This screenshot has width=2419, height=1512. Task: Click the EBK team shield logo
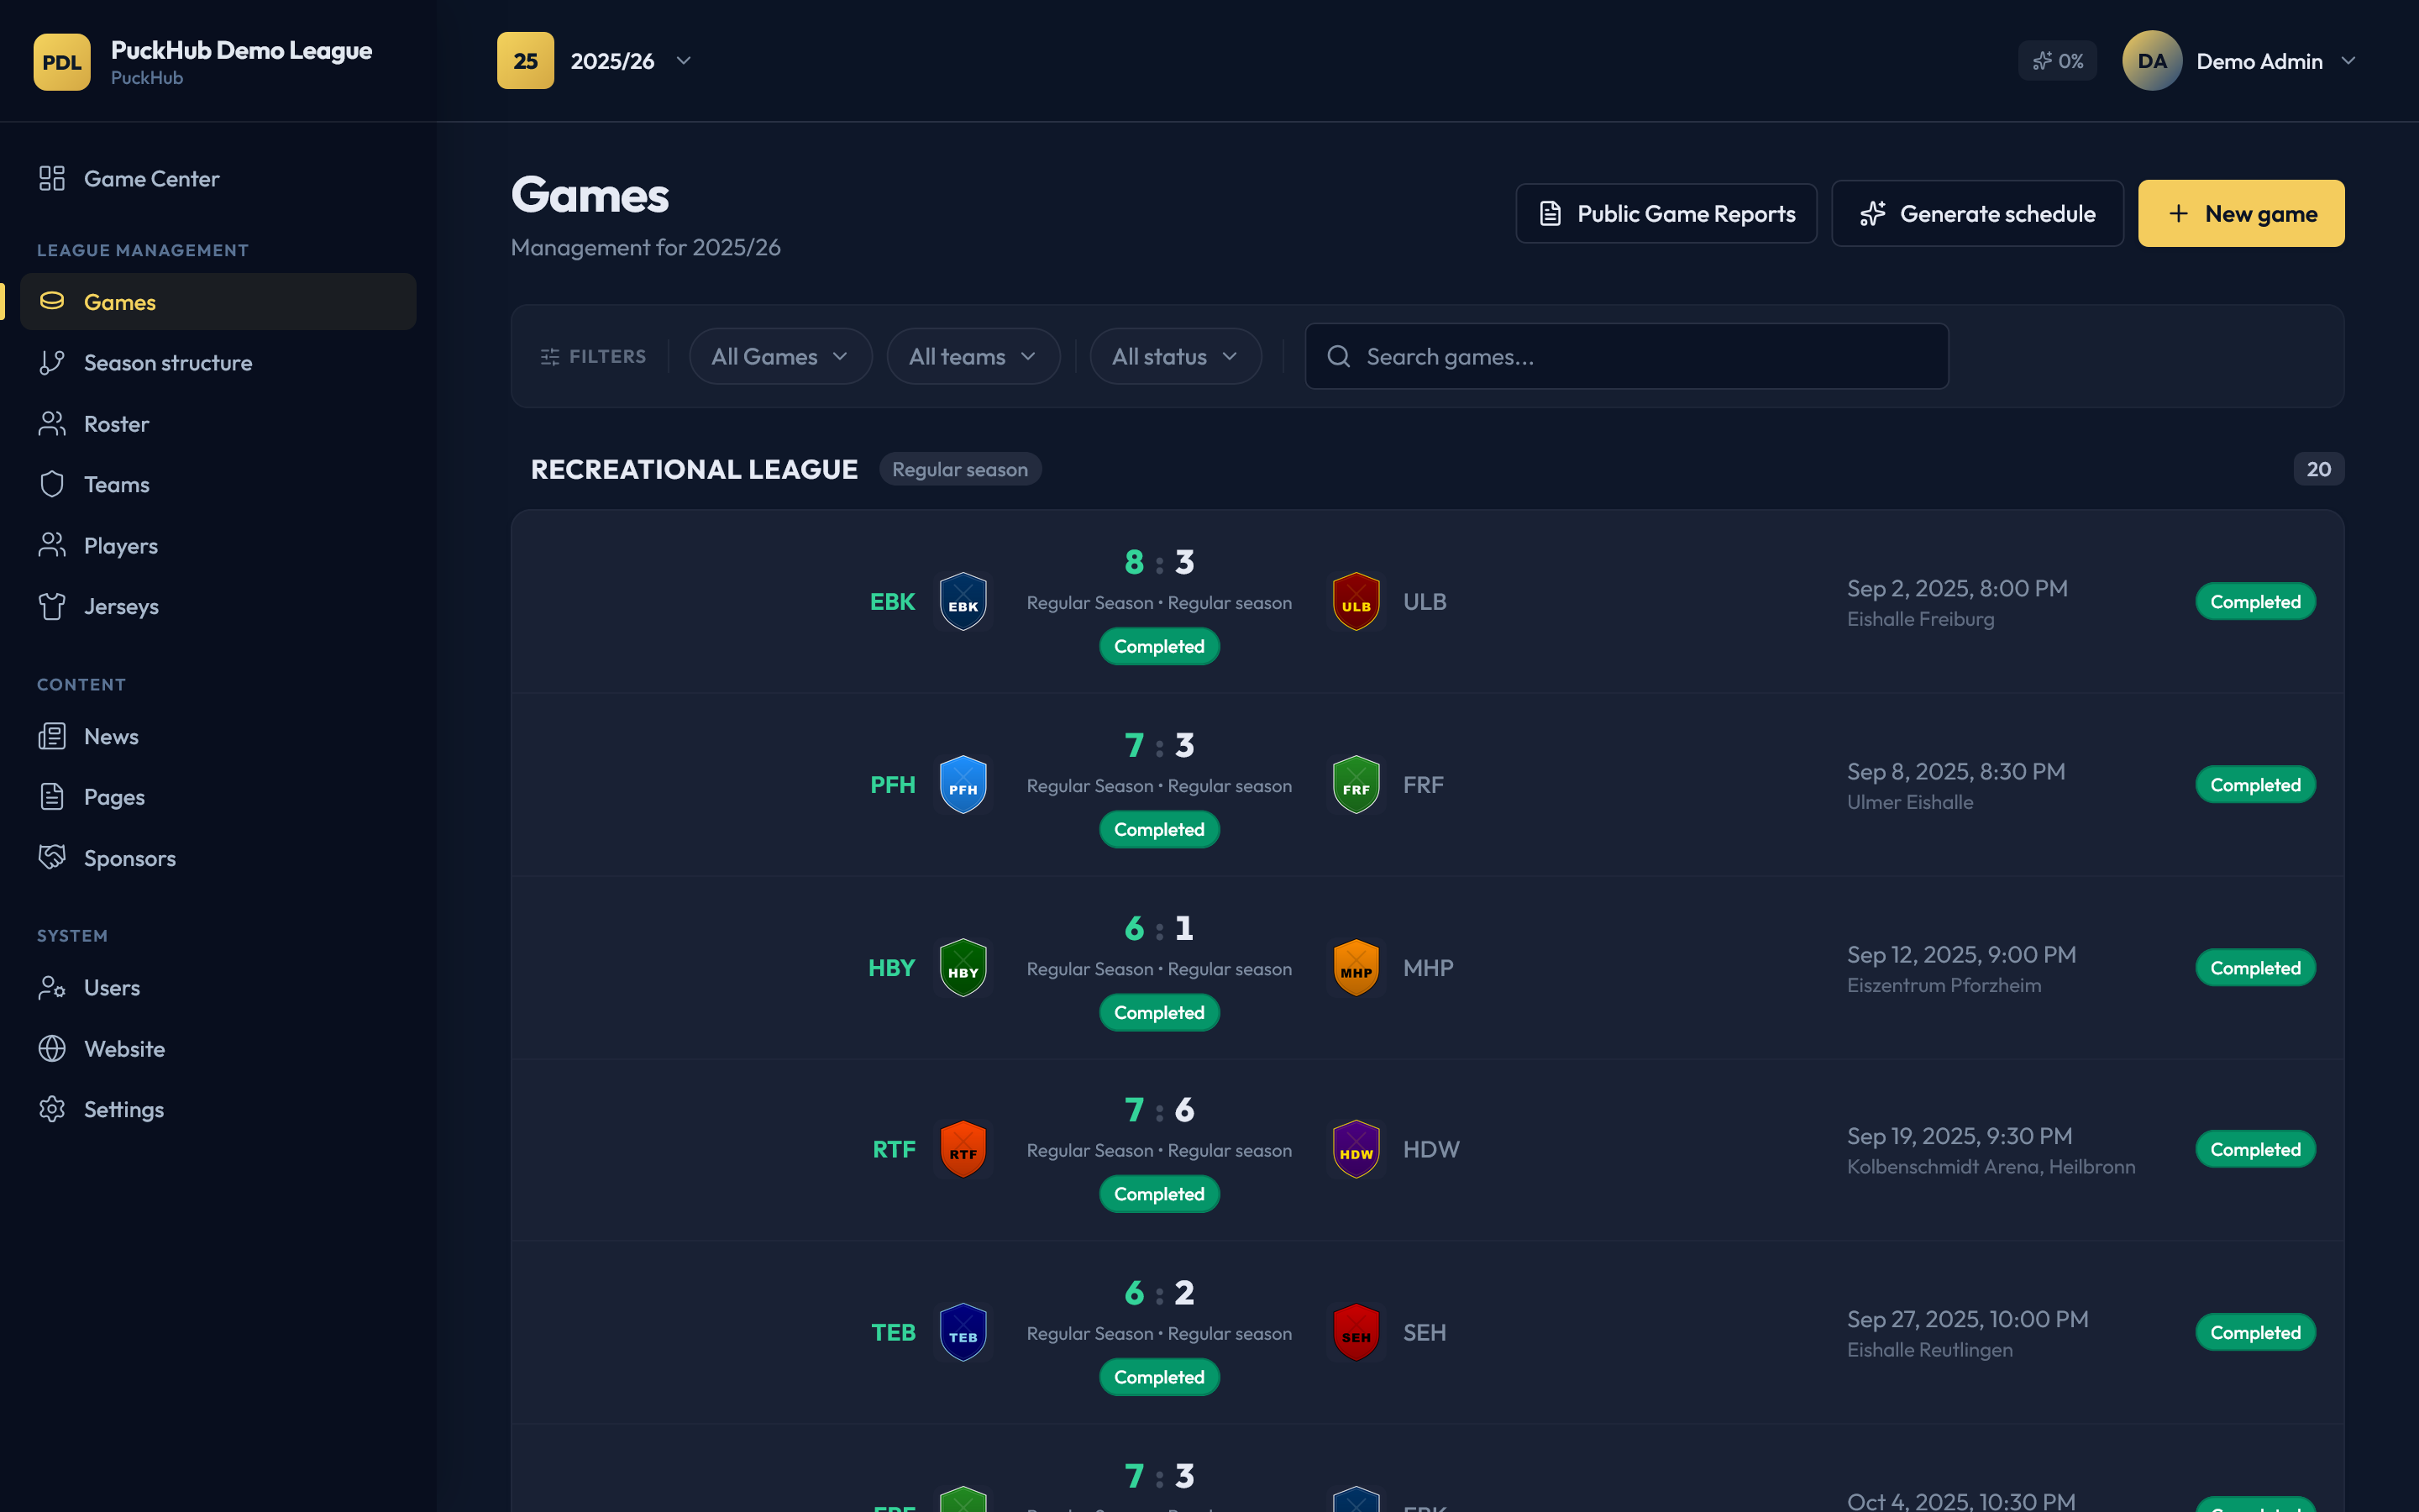click(963, 601)
